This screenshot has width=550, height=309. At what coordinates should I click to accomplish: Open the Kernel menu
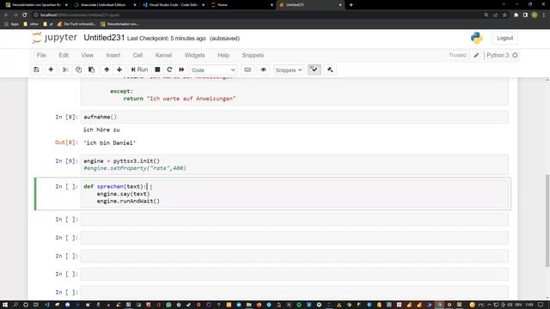pos(163,55)
